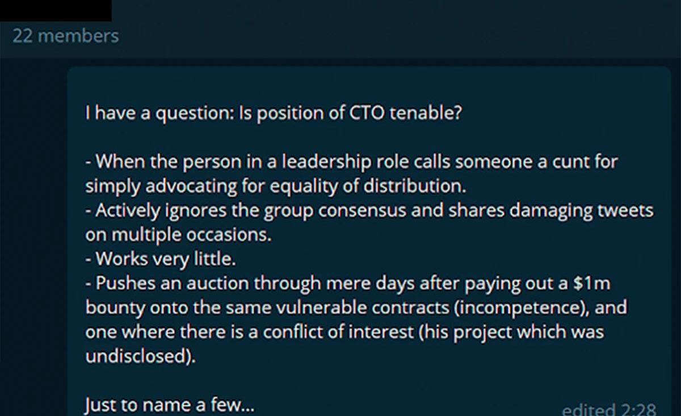The image size is (681, 416).
Task: Click the redacted group name in header
Action: click(x=56, y=10)
